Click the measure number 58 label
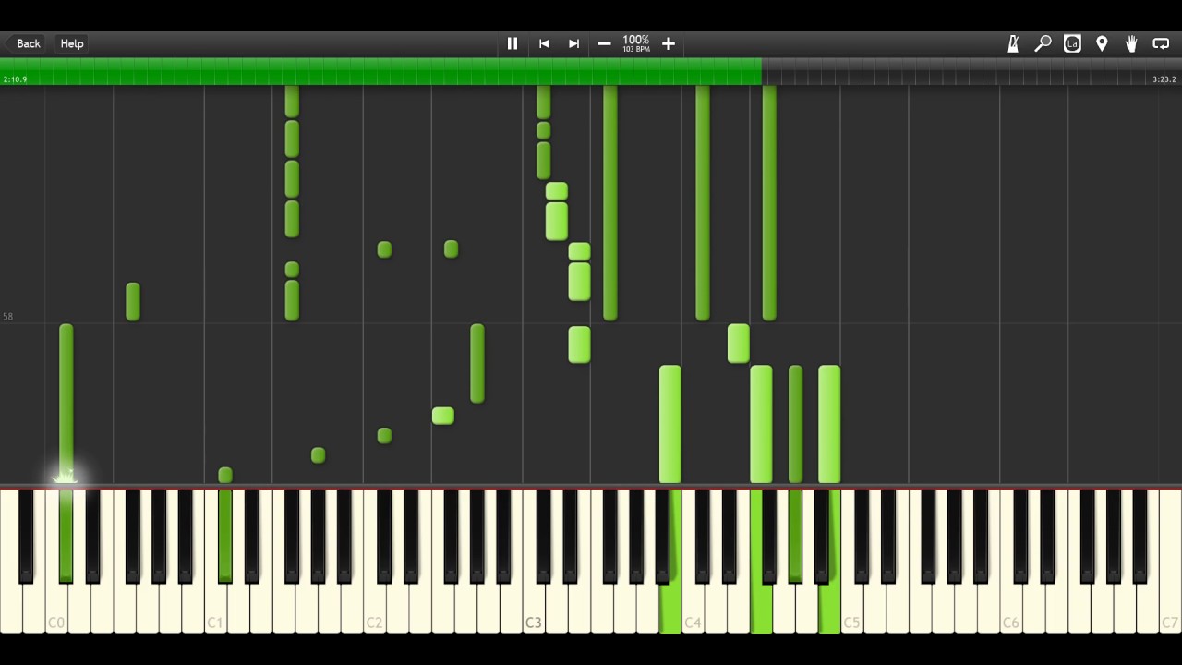This screenshot has width=1182, height=665. pos(7,317)
